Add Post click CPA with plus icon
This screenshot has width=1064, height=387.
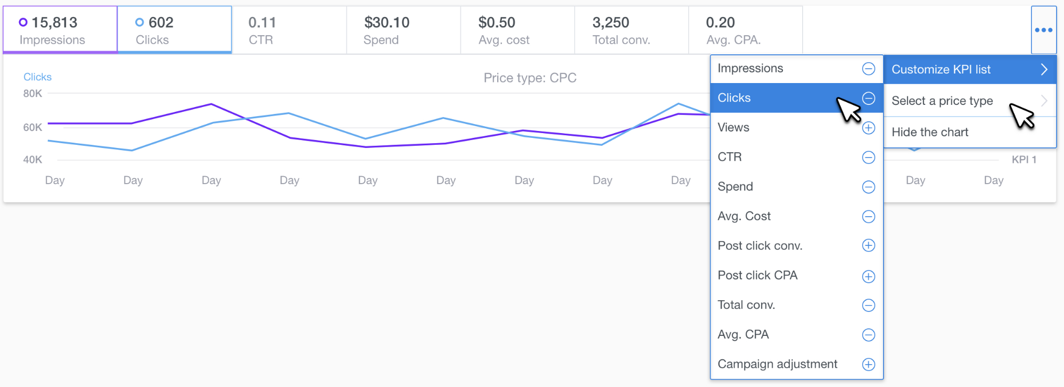(x=868, y=276)
